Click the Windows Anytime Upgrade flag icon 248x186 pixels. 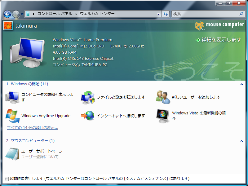[x=12, y=116]
